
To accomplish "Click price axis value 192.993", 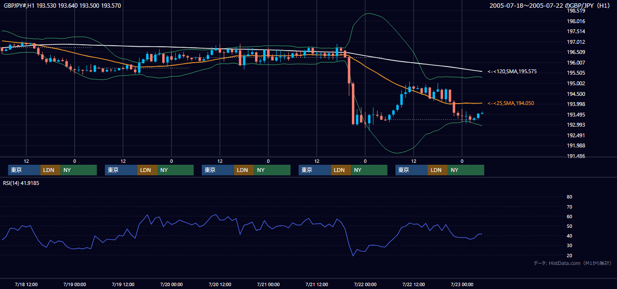I will point(576,125).
